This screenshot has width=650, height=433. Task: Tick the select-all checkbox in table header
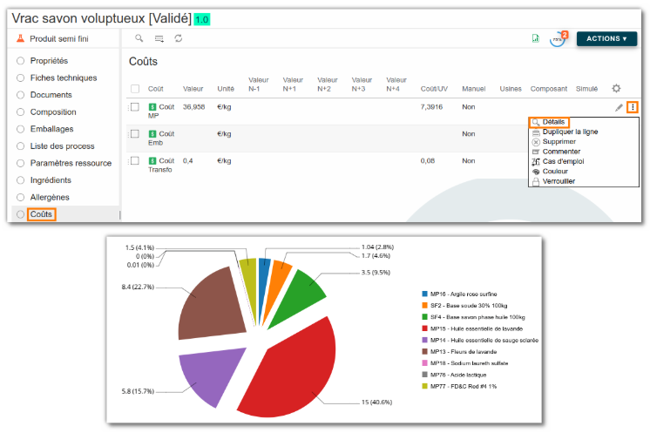[x=135, y=89]
